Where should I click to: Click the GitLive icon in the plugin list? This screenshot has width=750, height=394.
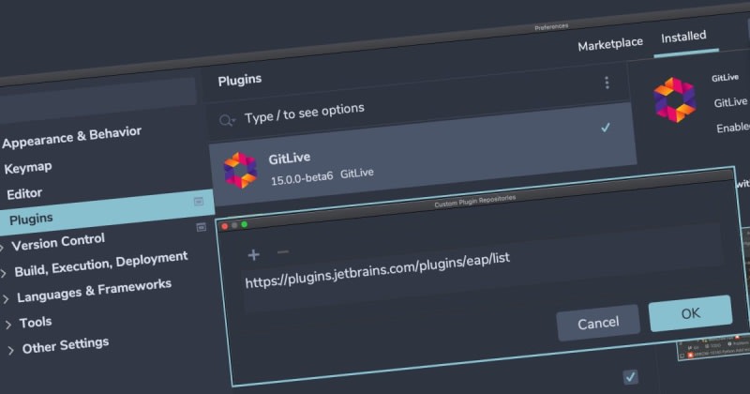[x=240, y=170]
